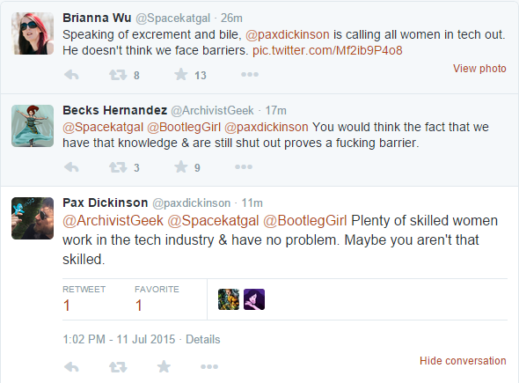Viewport: 519px width, 383px height.
Task: Open @BootlegGirl mention in Pax's tweet
Action: click(305, 221)
